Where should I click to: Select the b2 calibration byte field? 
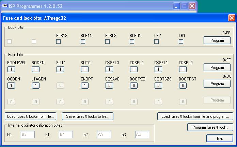coord(104,134)
